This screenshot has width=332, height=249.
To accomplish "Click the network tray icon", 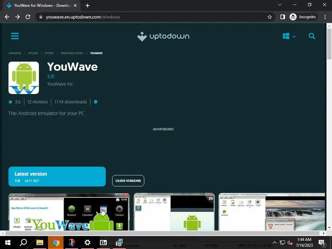I will coord(282,243).
